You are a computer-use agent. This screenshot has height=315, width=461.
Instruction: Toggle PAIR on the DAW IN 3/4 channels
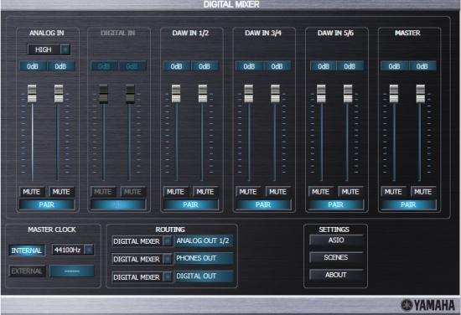click(x=263, y=204)
